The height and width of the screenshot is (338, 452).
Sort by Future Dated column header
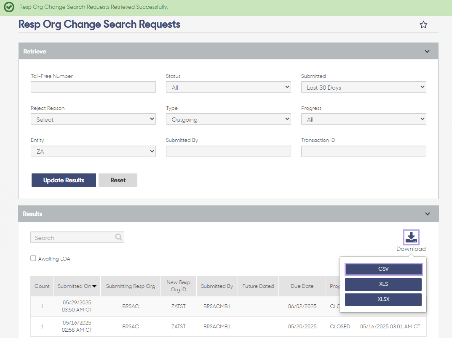258,286
